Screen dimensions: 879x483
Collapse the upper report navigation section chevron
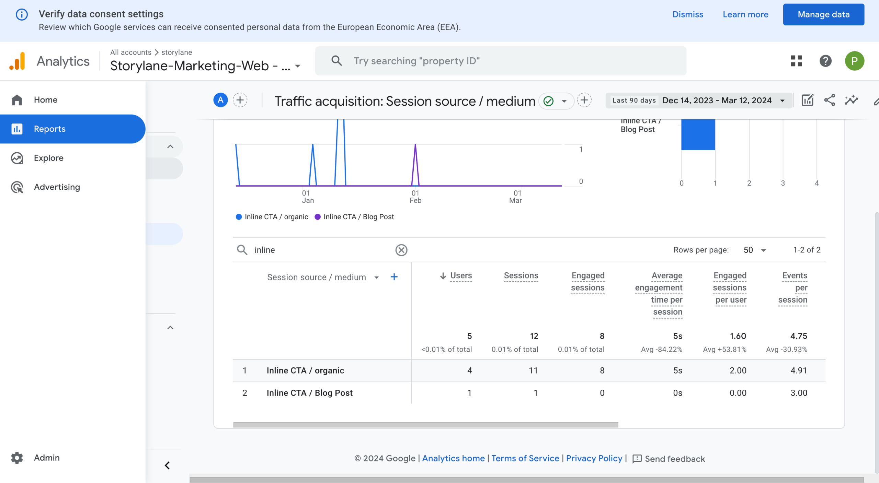pos(170,147)
